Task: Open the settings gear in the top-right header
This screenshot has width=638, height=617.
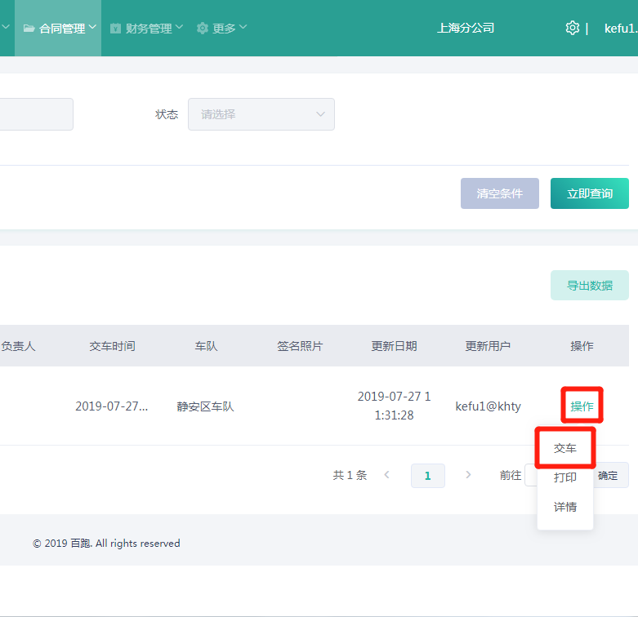Action: click(x=572, y=28)
